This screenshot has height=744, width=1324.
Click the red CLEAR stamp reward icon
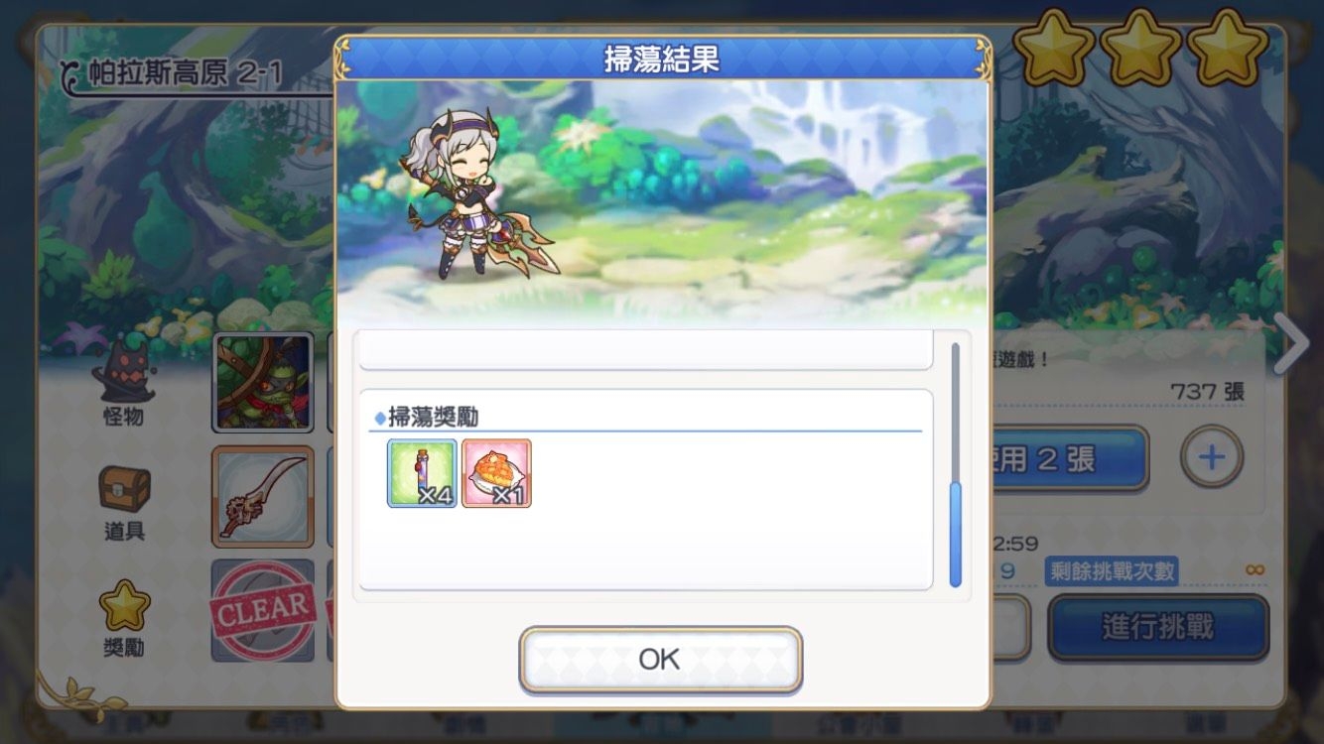(263, 610)
